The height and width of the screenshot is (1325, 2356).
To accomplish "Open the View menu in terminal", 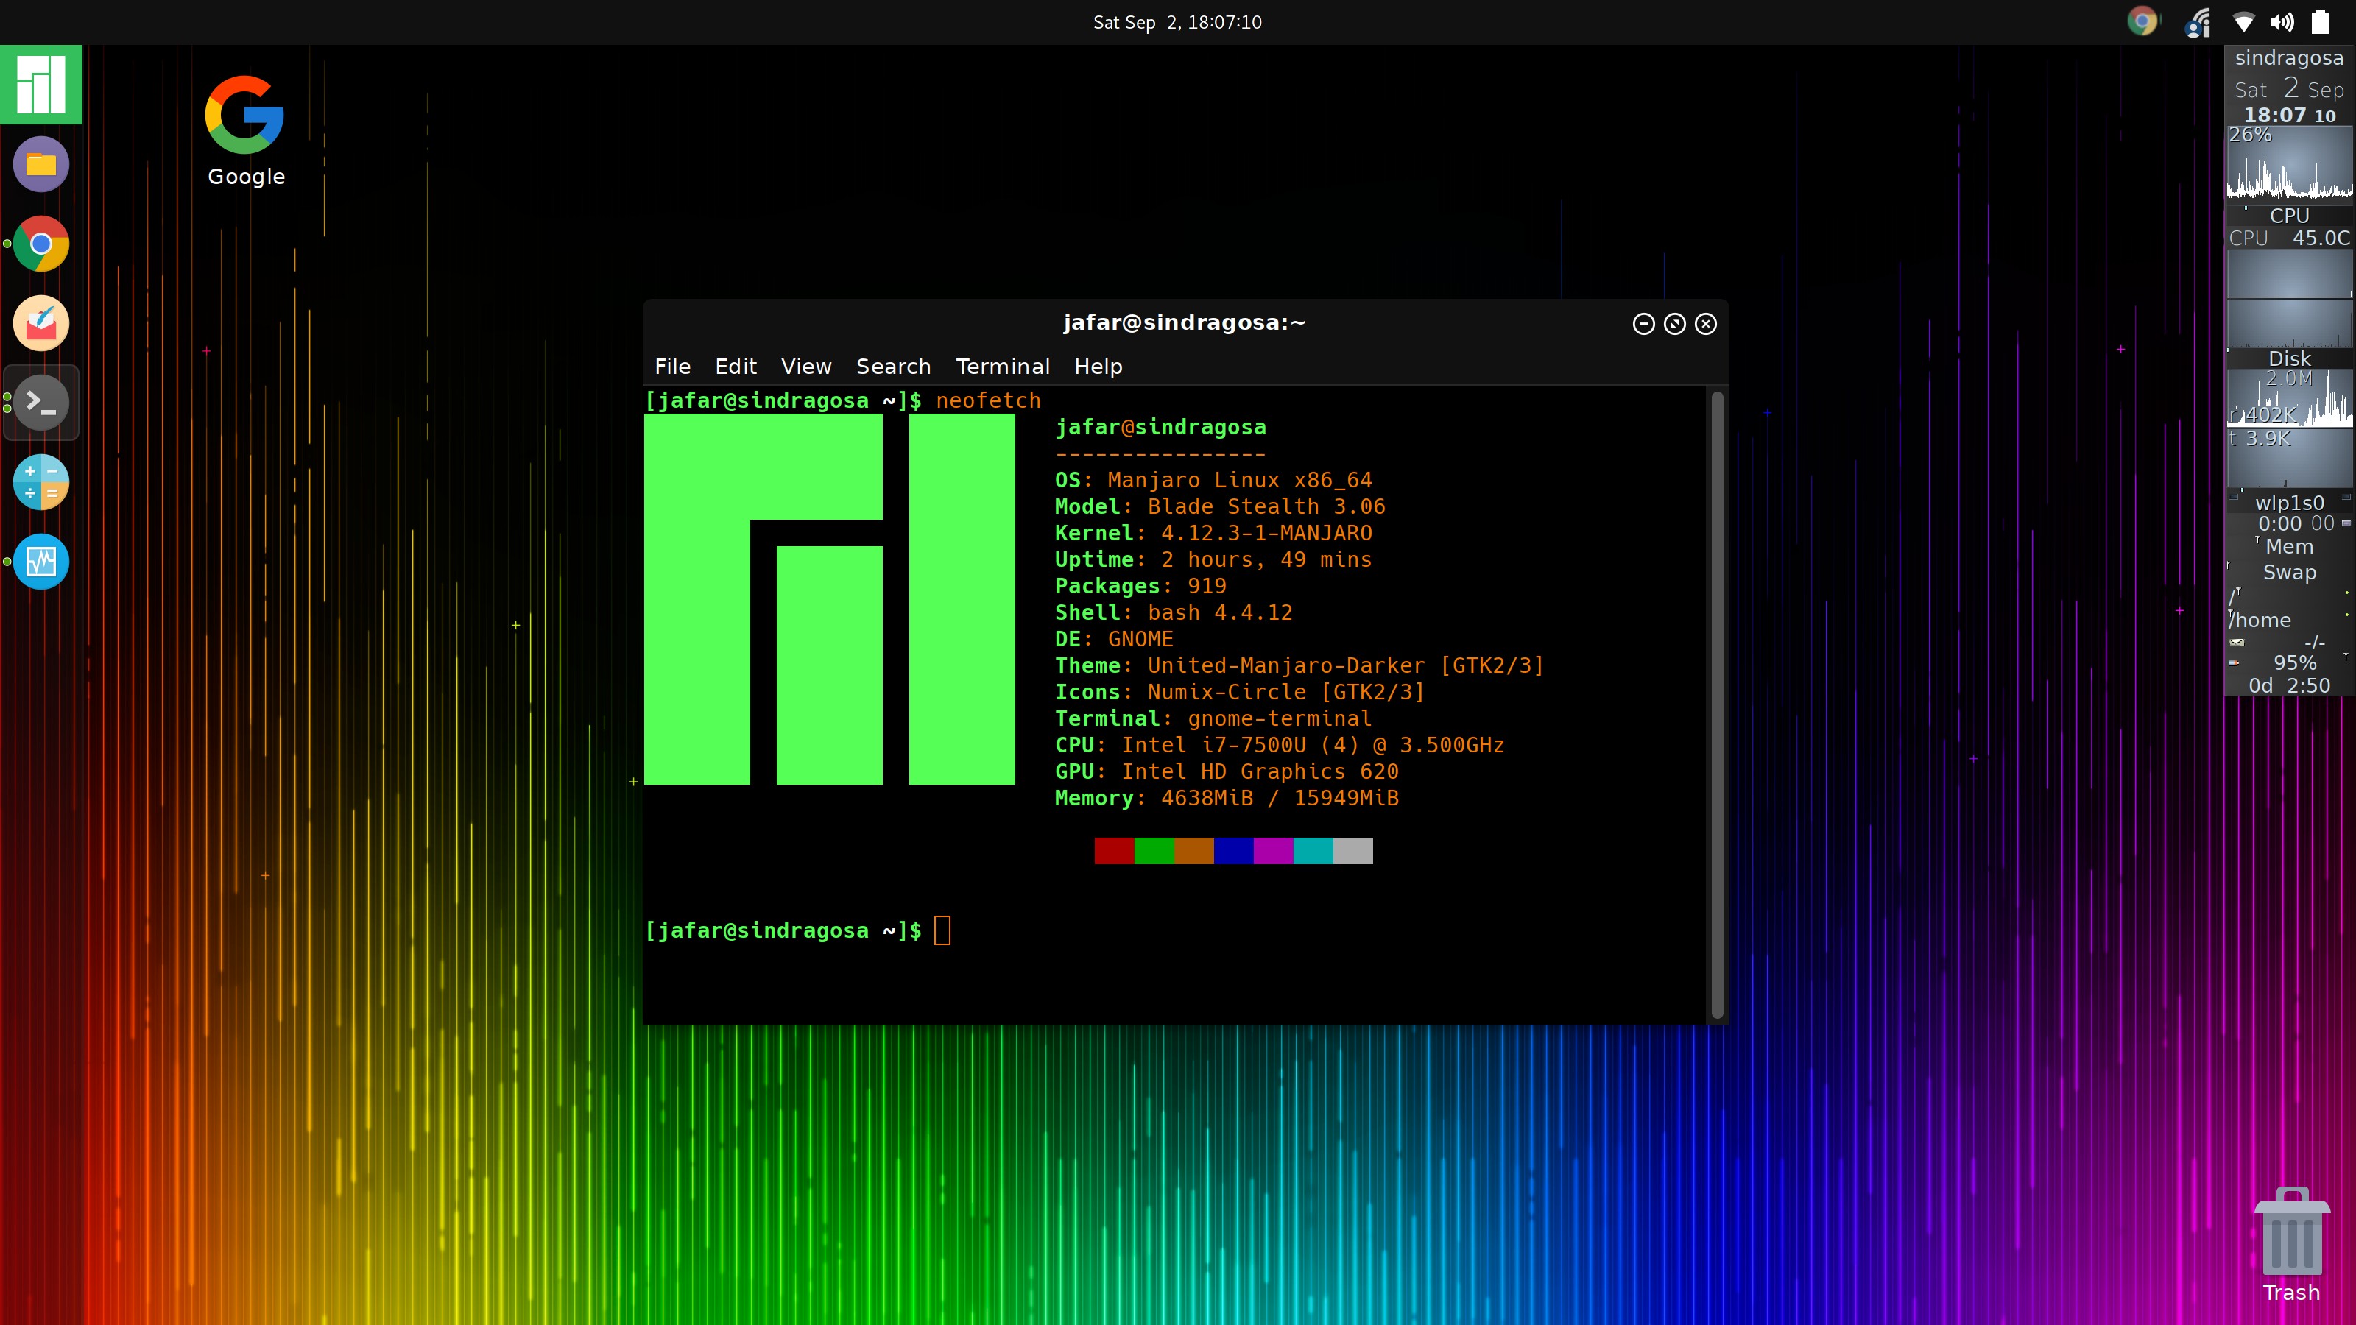I will [805, 367].
